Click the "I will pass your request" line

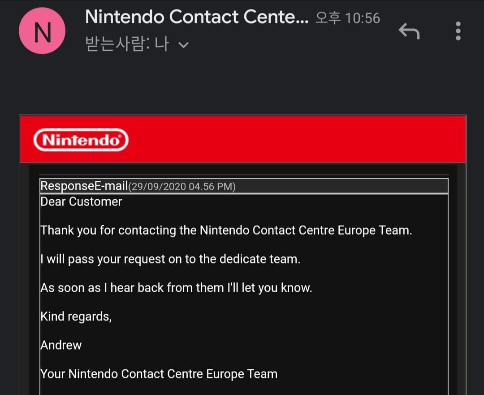(170, 259)
